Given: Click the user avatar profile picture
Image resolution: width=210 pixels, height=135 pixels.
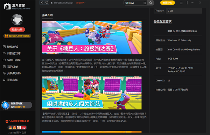Looking at the screenshot, I should click(17, 19).
